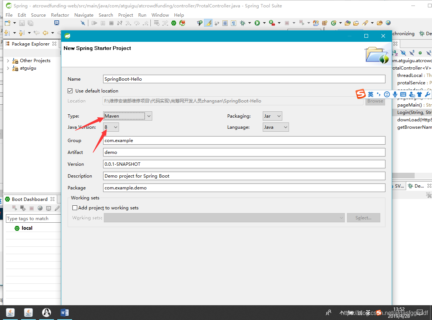Select the Package Explorer tab
This screenshot has height=320, width=432.
pyautogui.click(x=30, y=44)
